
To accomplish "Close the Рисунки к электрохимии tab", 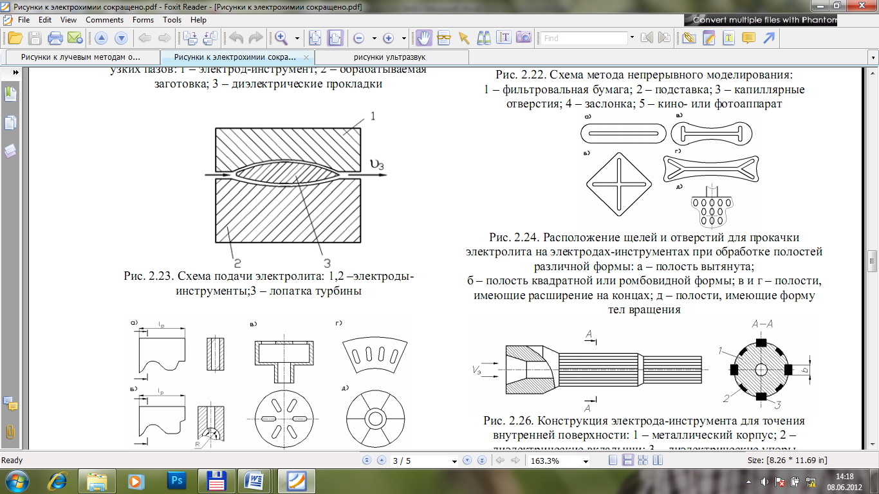I will pos(307,57).
